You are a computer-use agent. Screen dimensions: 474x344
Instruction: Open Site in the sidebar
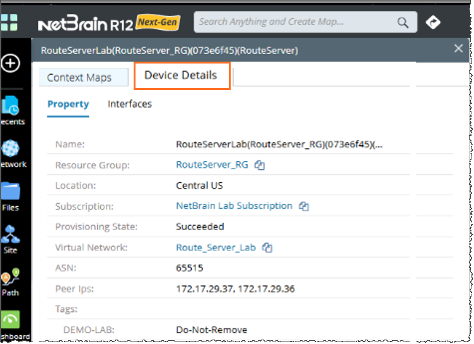pos(11,240)
